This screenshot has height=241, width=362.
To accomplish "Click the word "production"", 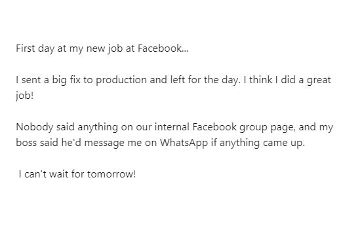I will click(121, 81).
